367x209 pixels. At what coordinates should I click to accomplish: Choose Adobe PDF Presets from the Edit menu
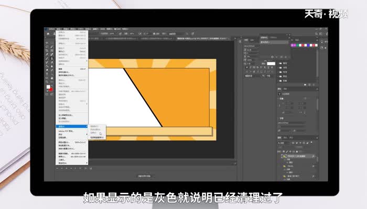pos(67,131)
